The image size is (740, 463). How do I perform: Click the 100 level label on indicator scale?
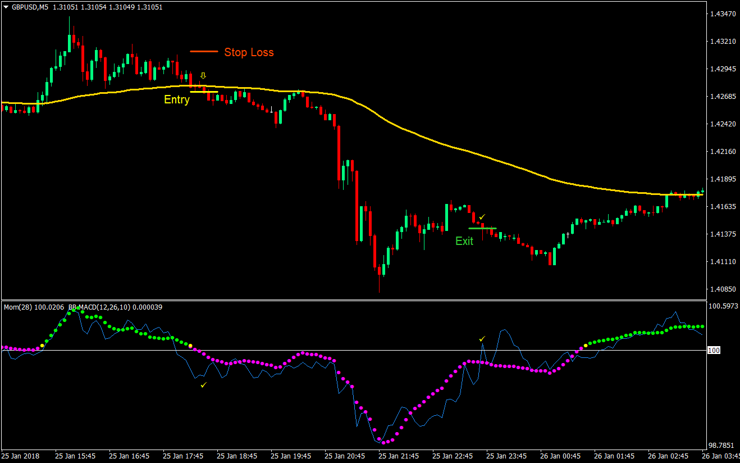pyautogui.click(x=714, y=351)
